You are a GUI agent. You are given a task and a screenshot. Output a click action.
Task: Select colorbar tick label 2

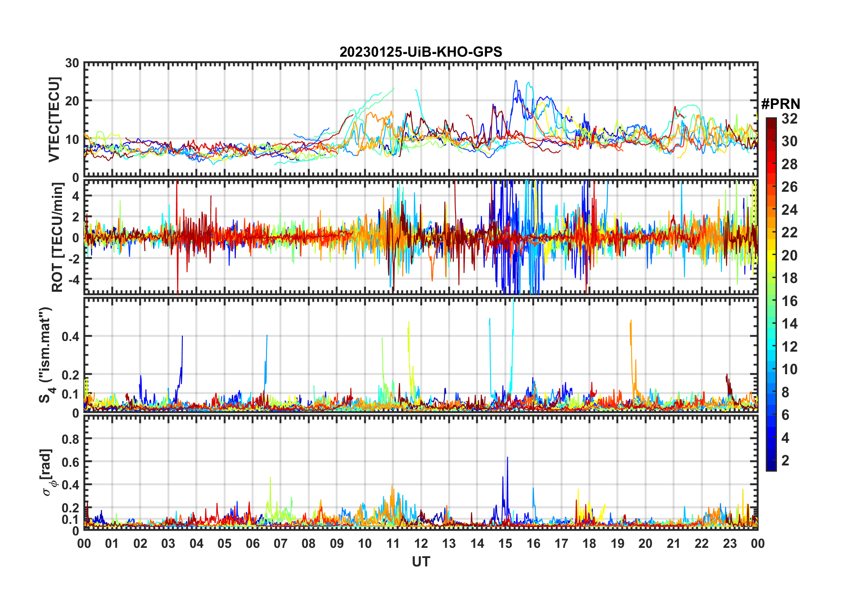tap(785, 461)
